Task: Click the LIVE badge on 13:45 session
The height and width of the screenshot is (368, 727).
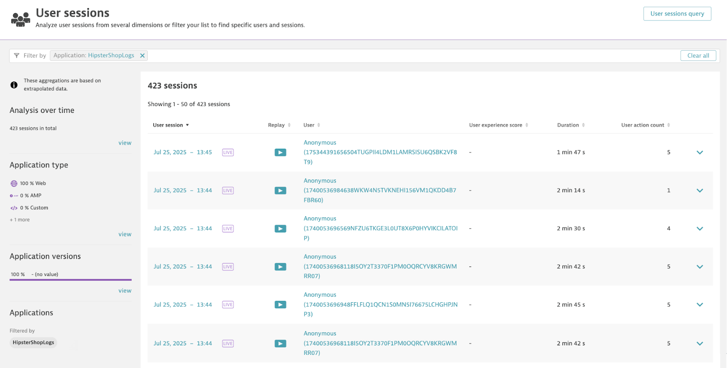Action: pos(228,153)
